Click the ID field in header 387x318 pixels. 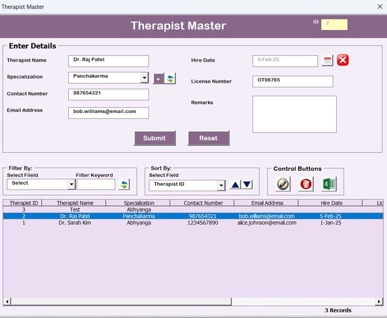coord(334,24)
